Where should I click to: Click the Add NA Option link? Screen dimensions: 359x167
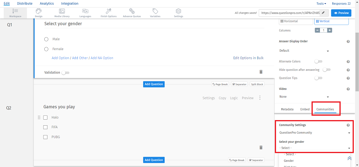tap(102, 58)
